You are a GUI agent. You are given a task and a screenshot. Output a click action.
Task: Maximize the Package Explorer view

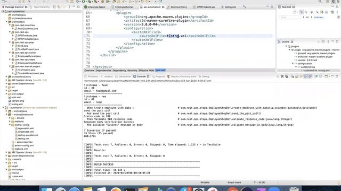coord(78,7)
